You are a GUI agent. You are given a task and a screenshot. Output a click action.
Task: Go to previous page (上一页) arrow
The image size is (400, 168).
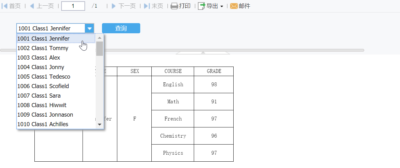[32, 6]
